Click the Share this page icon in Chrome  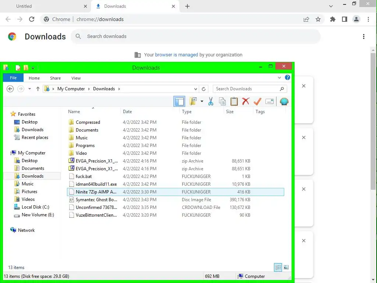pos(306,19)
